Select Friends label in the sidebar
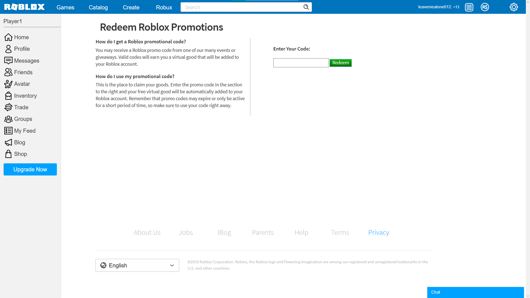Image resolution: width=530 pixels, height=298 pixels. (x=23, y=72)
